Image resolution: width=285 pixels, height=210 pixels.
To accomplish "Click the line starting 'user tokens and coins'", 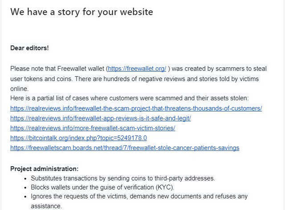I will click(x=134, y=79).
